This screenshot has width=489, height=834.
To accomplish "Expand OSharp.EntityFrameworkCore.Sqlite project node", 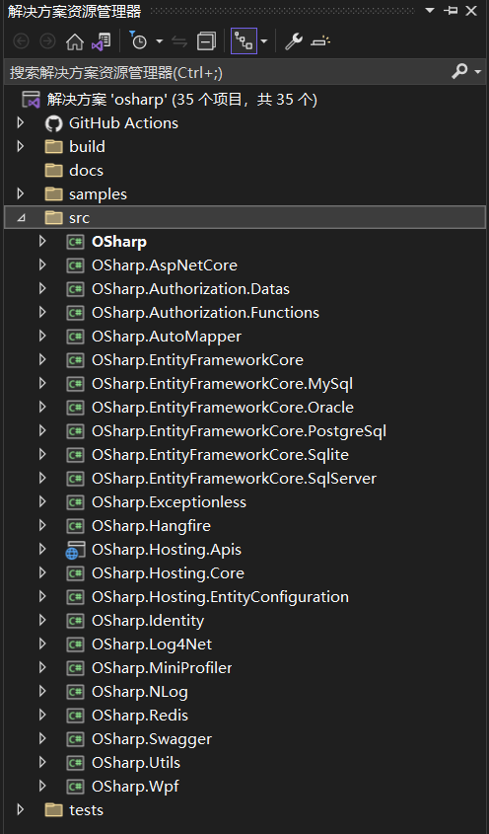I will click(42, 454).
